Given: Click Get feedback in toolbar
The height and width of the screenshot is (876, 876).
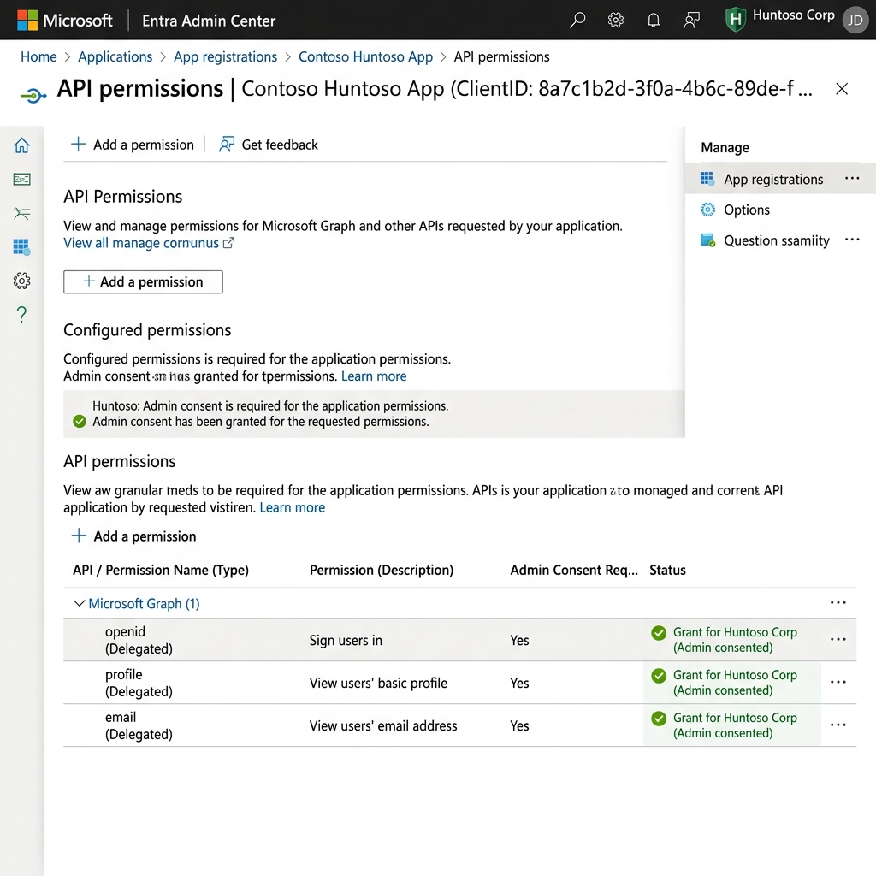Looking at the screenshot, I should pos(268,145).
